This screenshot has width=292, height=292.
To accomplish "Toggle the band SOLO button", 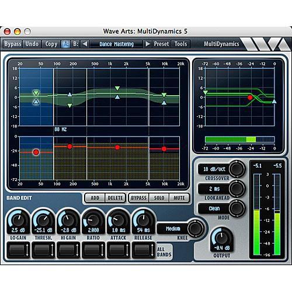I will 159,198.
